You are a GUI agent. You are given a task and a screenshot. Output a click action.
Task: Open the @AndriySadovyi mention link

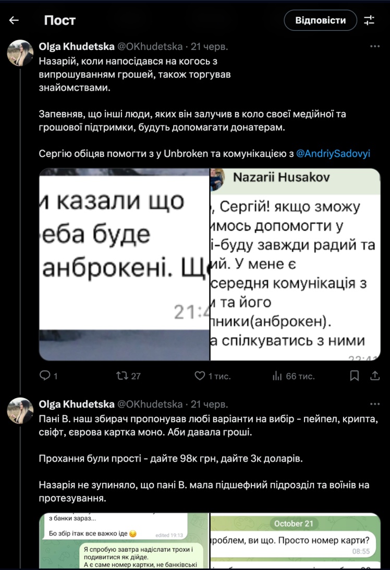[x=333, y=154]
